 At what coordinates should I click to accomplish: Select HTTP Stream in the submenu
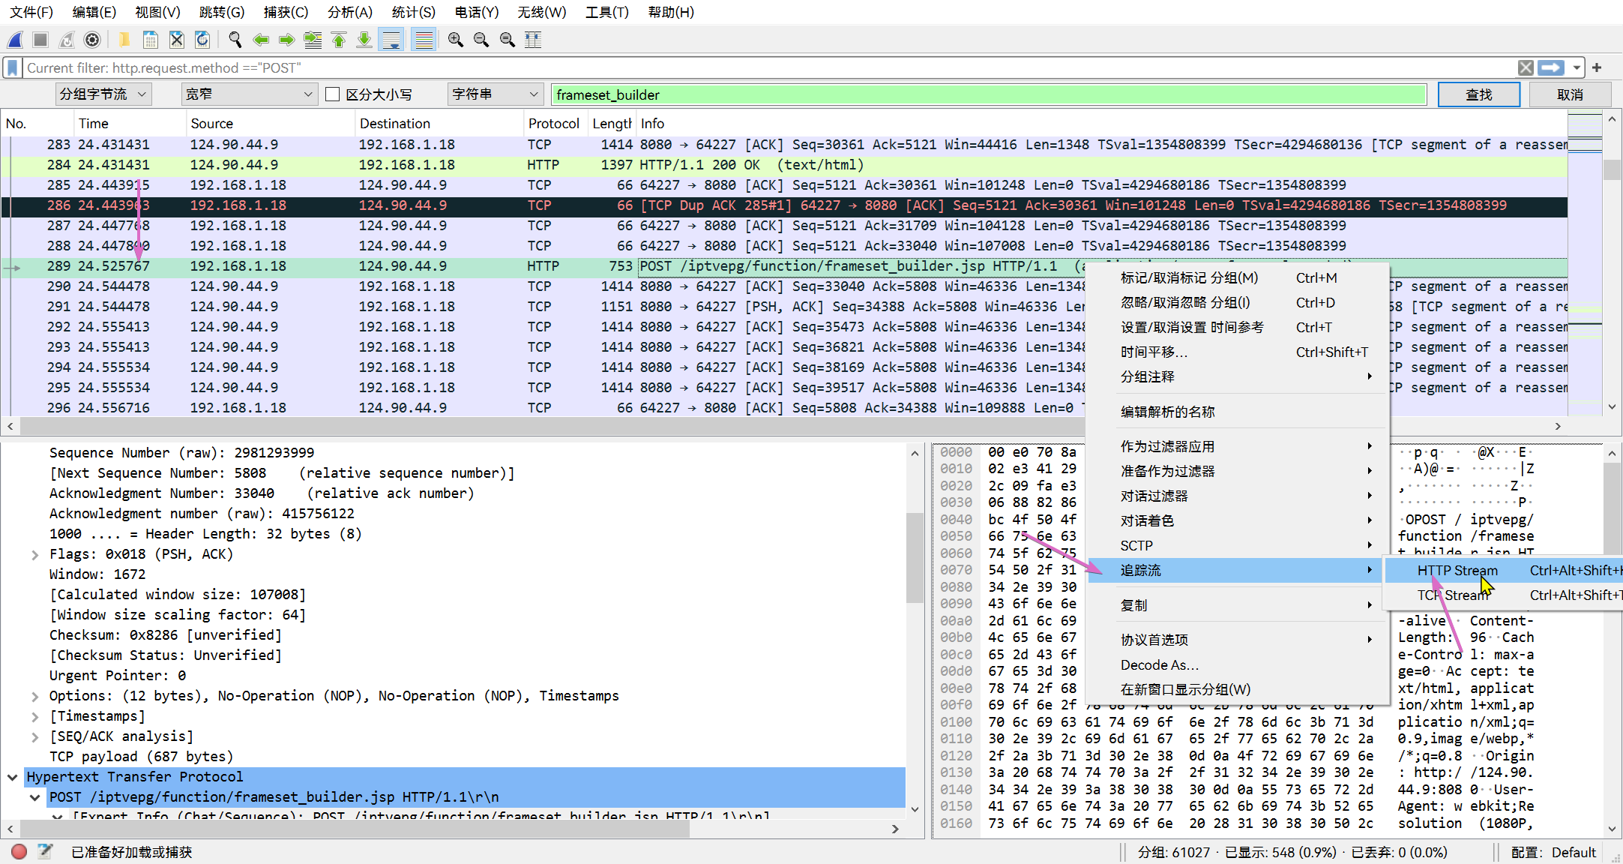point(1457,571)
